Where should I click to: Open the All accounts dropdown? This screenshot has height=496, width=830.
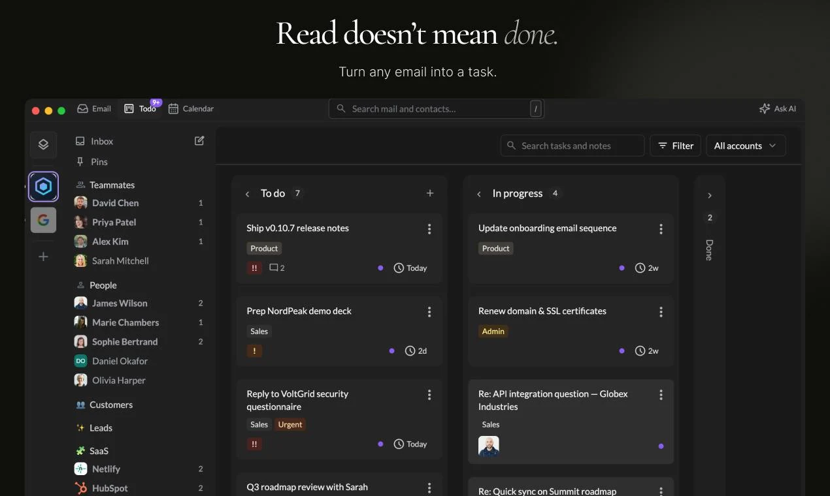(x=746, y=146)
